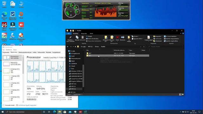Viewport: 203px width, 114px height.
Task: Switch Explorer to details view
Action: [x=180, y=94]
